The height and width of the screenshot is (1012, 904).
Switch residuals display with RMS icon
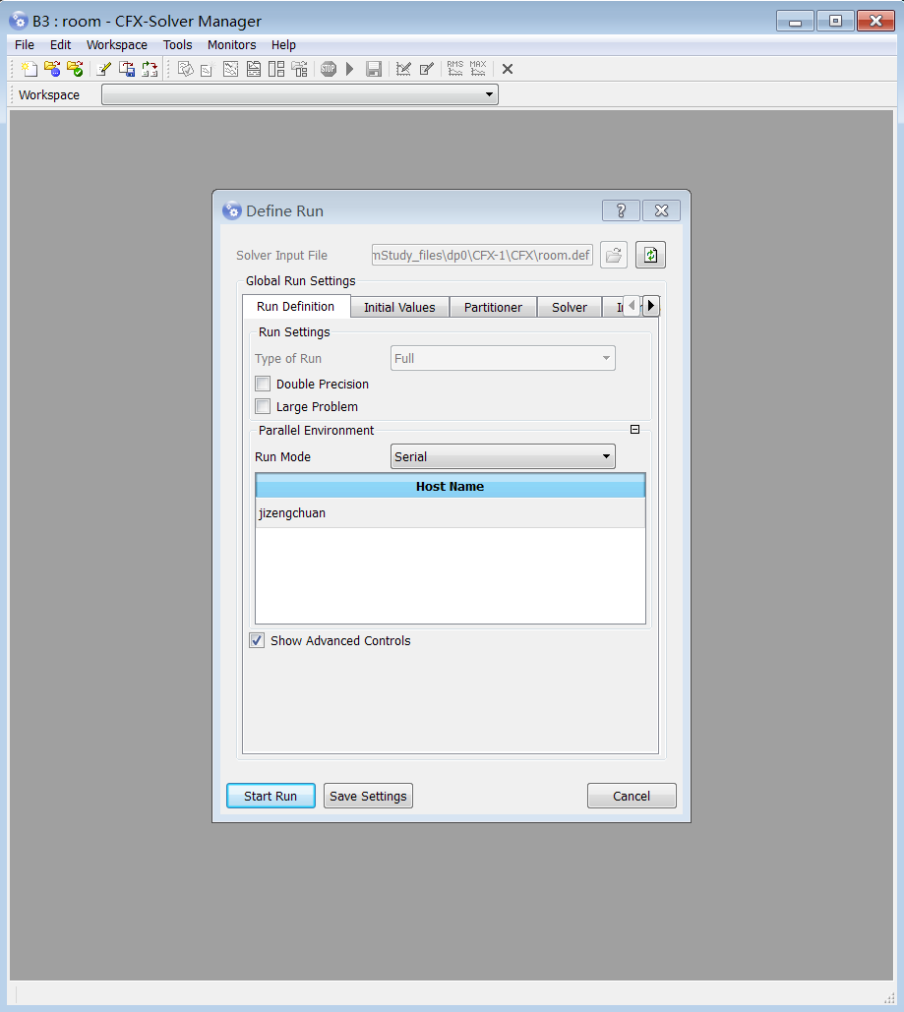tap(455, 69)
